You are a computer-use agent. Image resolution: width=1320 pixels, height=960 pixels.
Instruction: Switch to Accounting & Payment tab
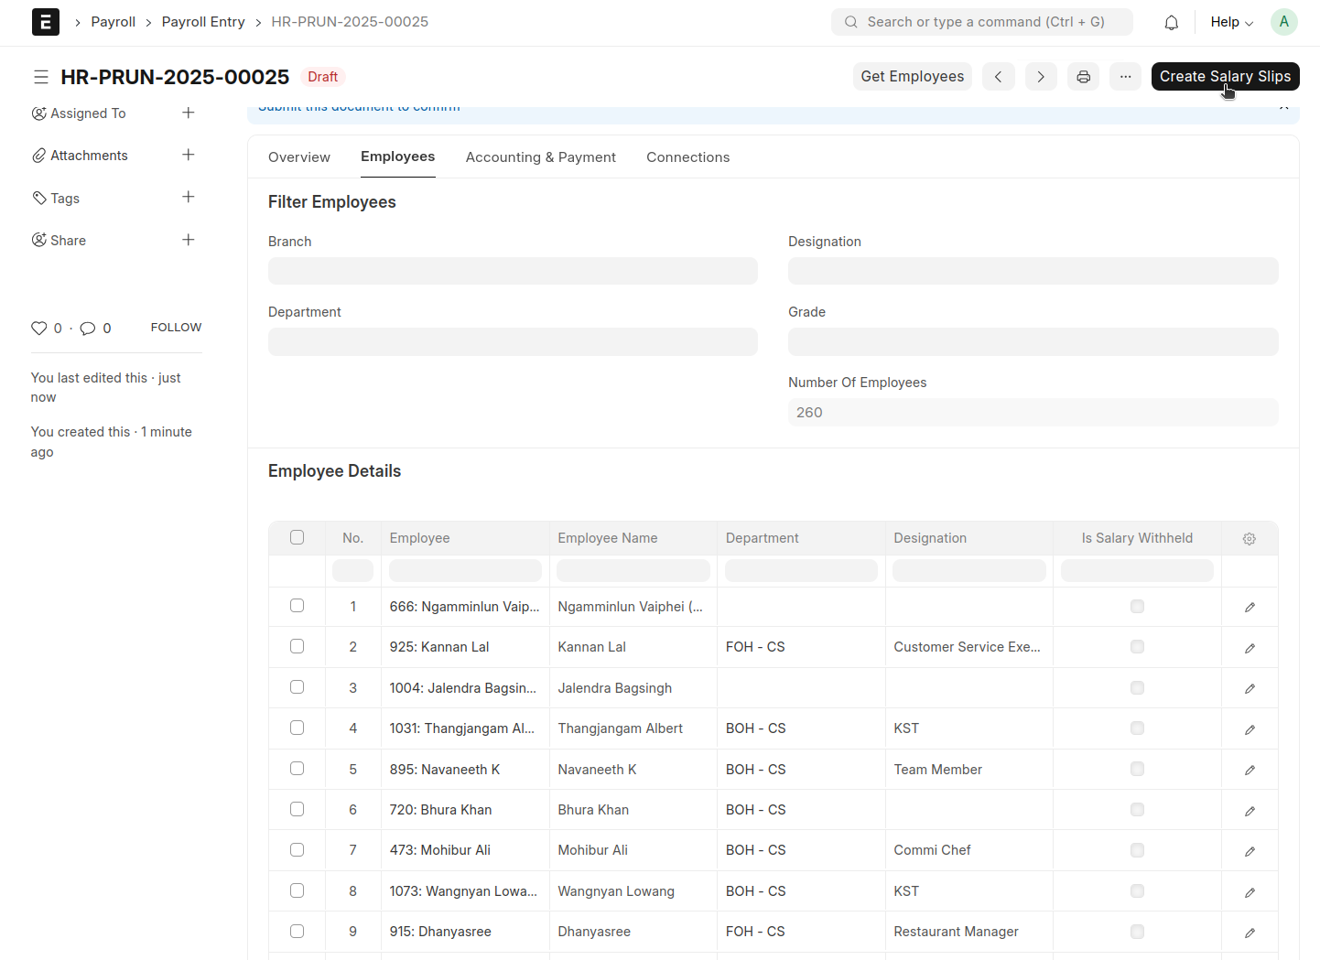[x=540, y=157]
